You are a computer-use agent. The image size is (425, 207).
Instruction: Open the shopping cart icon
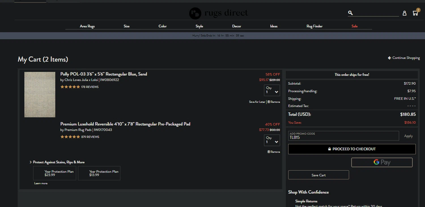416,12
